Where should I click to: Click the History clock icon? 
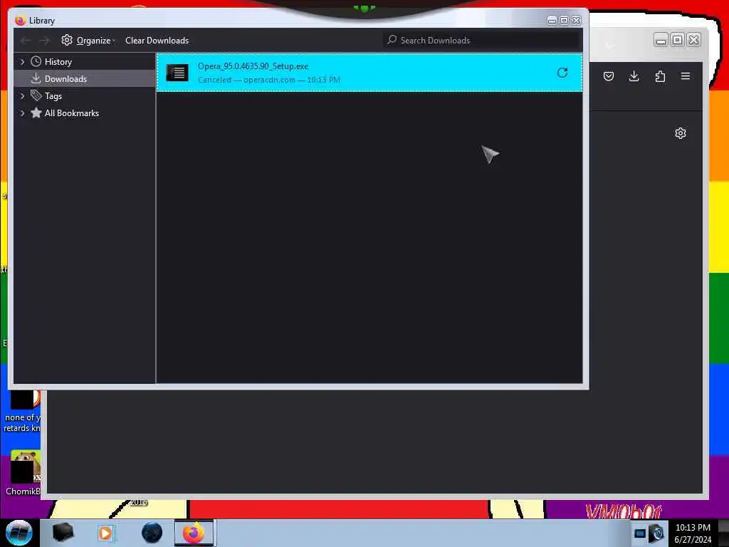(36, 61)
